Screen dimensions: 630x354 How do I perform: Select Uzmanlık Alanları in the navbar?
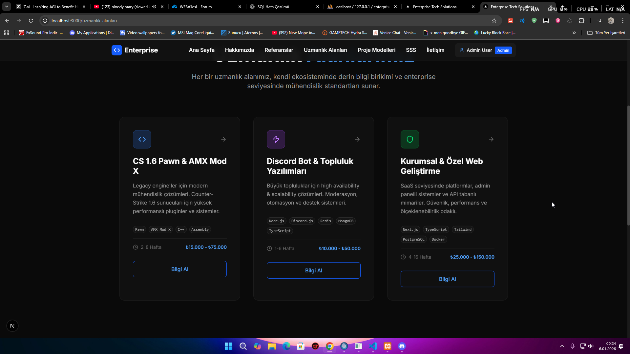tap(325, 50)
